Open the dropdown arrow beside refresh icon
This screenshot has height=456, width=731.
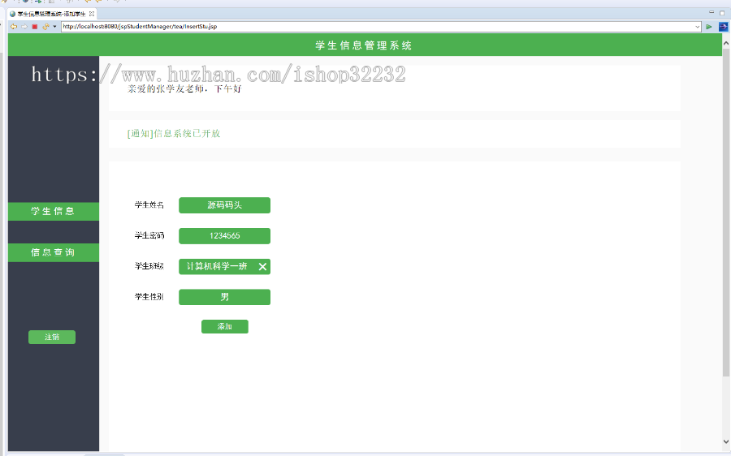tap(54, 27)
